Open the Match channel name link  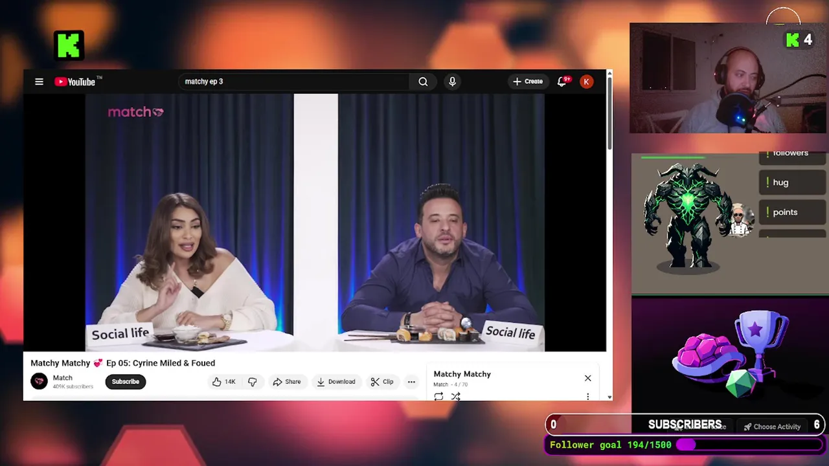pyautogui.click(x=63, y=378)
